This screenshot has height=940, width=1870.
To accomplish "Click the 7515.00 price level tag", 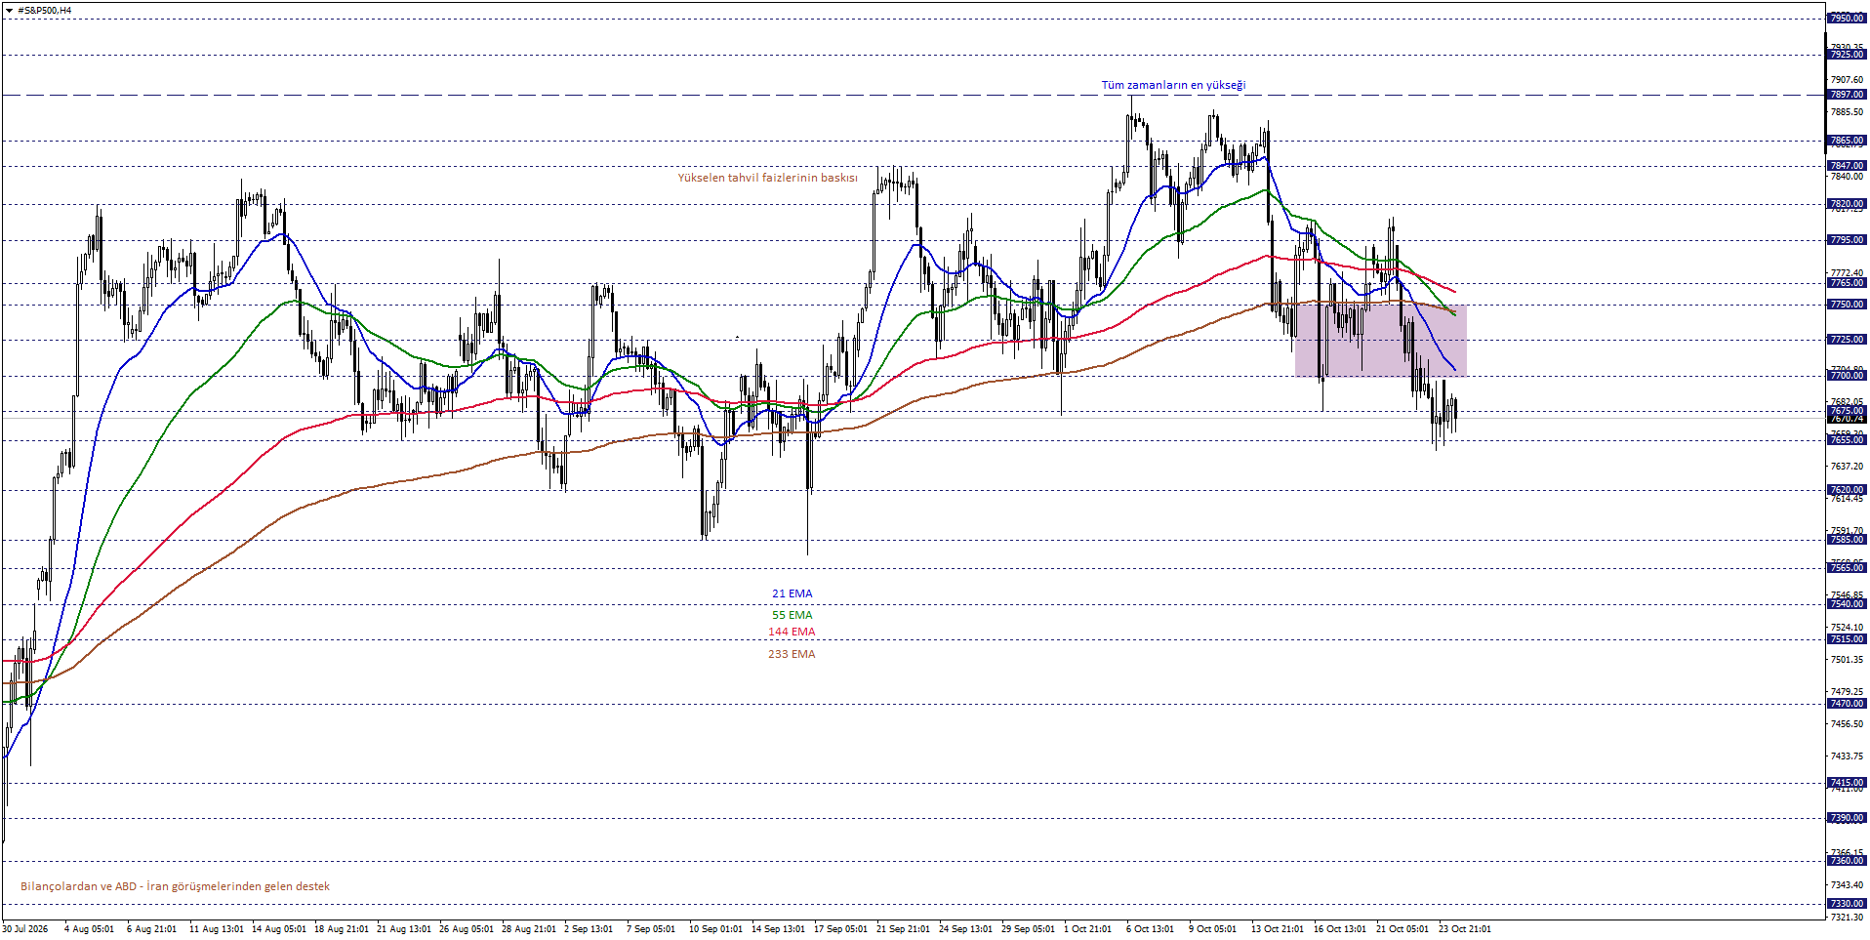I will pos(1846,639).
